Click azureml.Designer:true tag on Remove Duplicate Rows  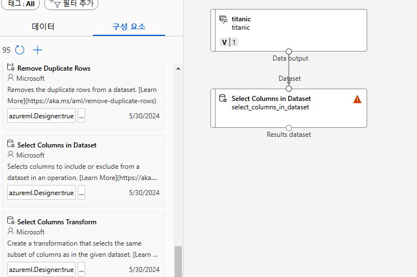(x=41, y=116)
